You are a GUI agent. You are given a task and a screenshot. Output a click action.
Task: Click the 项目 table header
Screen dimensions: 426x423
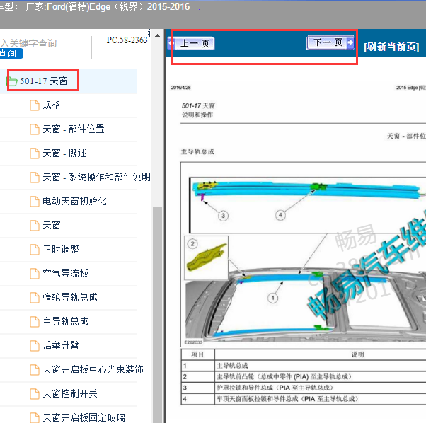tap(197, 354)
